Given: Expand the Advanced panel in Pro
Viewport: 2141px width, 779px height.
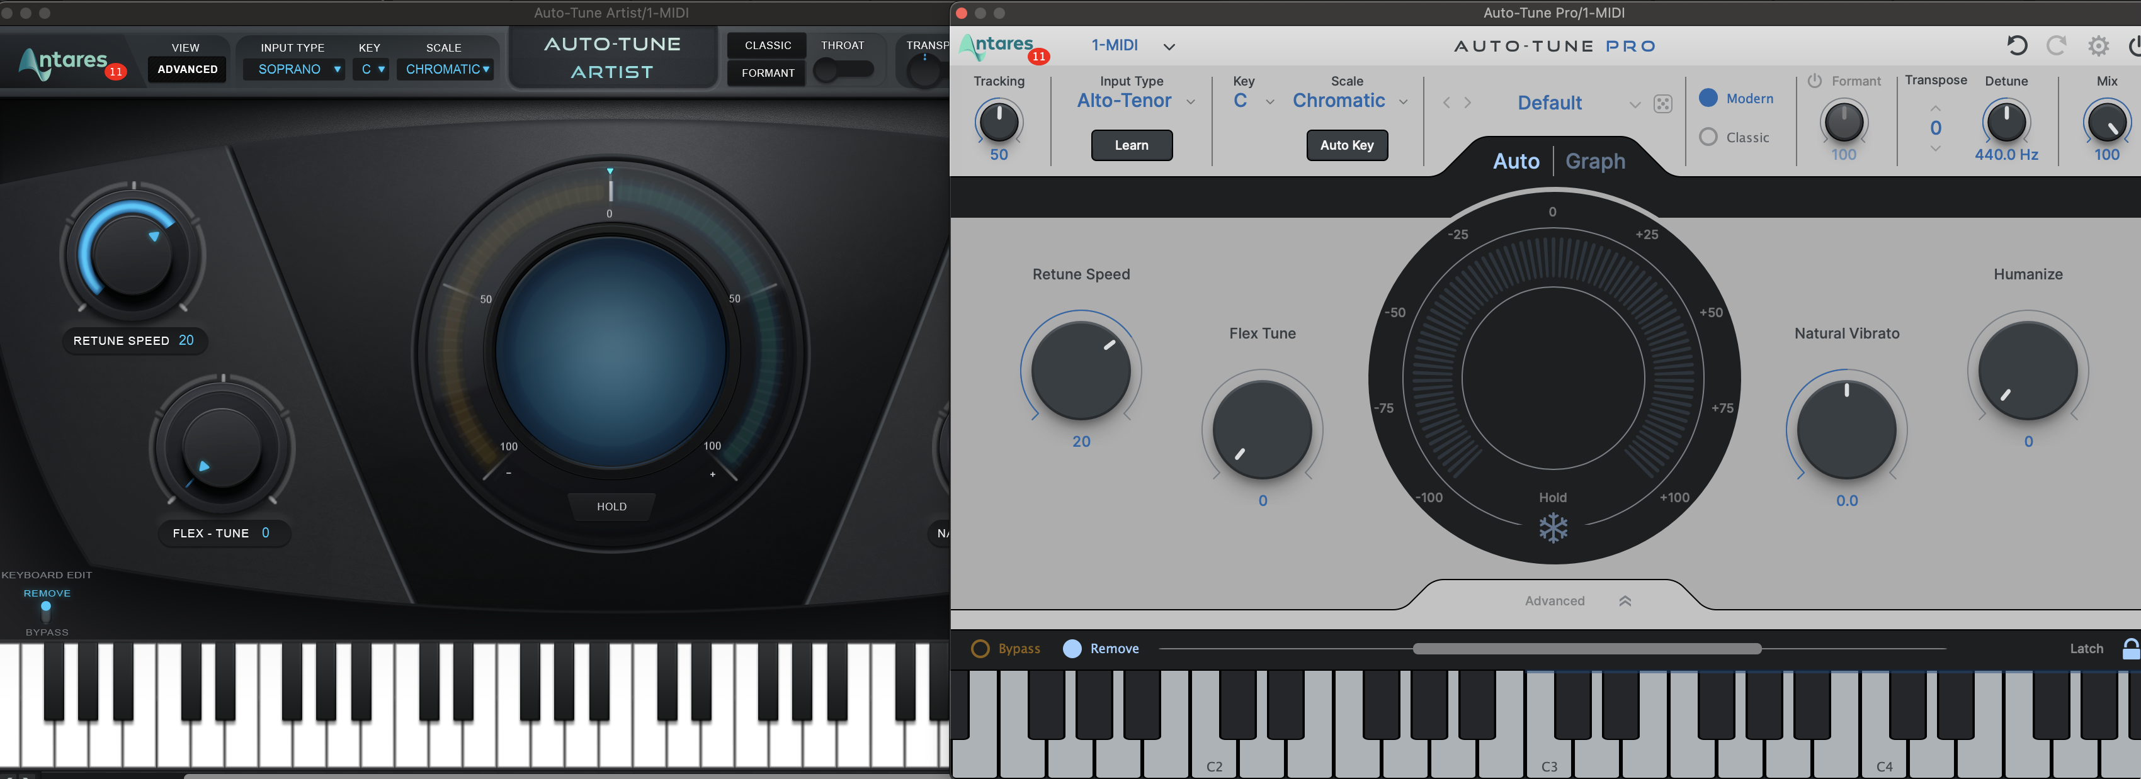Looking at the screenshot, I should [x=1577, y=600].
